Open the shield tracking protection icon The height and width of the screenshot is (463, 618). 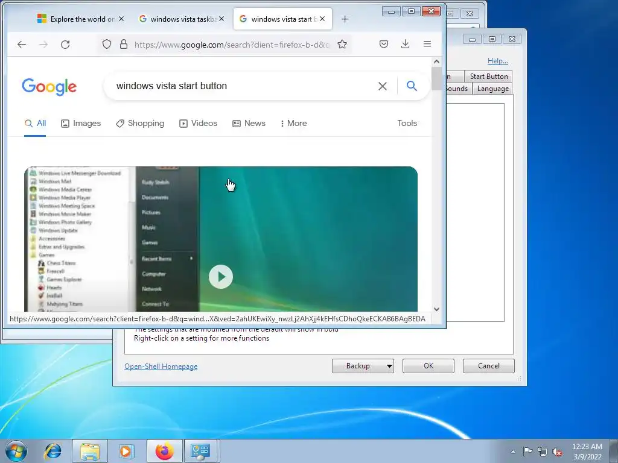pyautogui.click(x=107, y=44)
